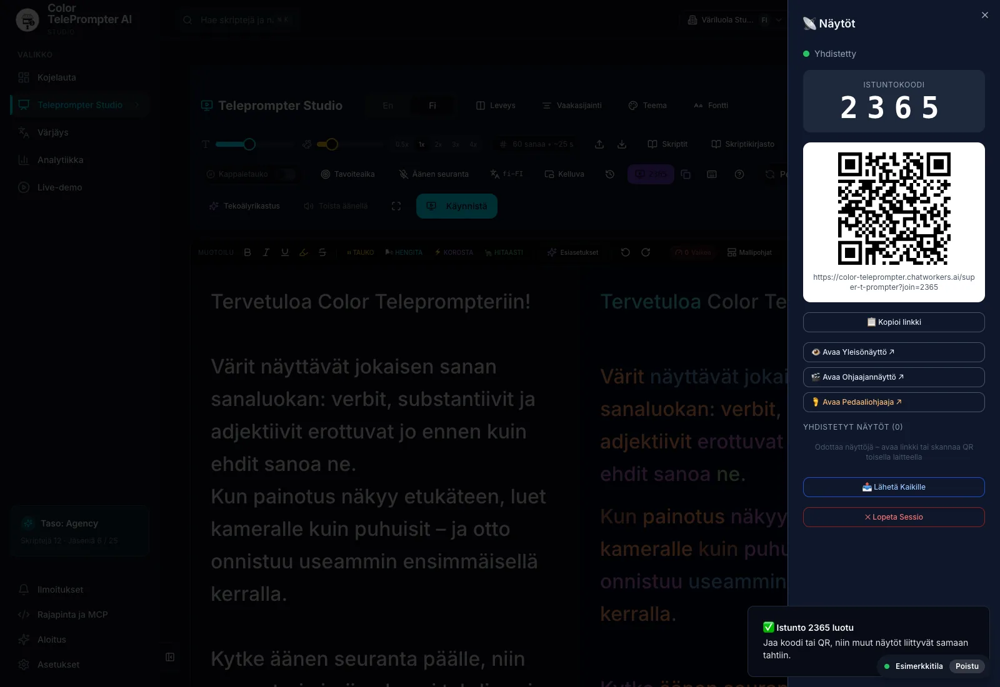Image resolution: width=1000 pixels, height=687 pixels.
Task: Underline the selected script text
Action: (x=285, y=252)
